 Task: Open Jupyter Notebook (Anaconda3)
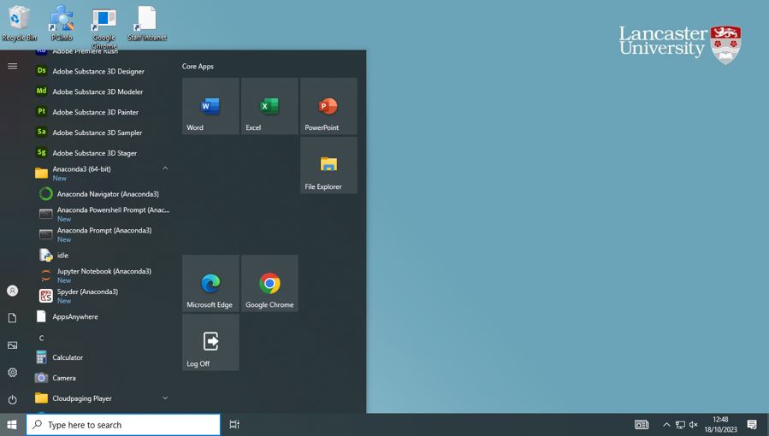[x=104, y=274]
